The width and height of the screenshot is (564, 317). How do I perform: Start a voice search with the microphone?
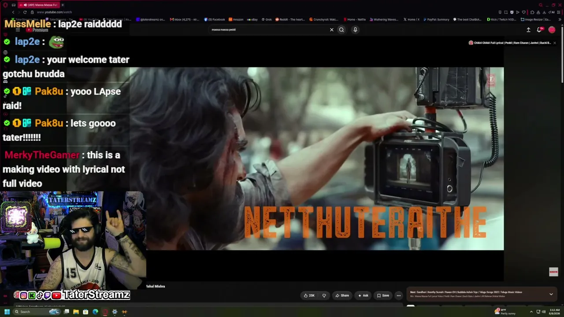tap(355, 29)
